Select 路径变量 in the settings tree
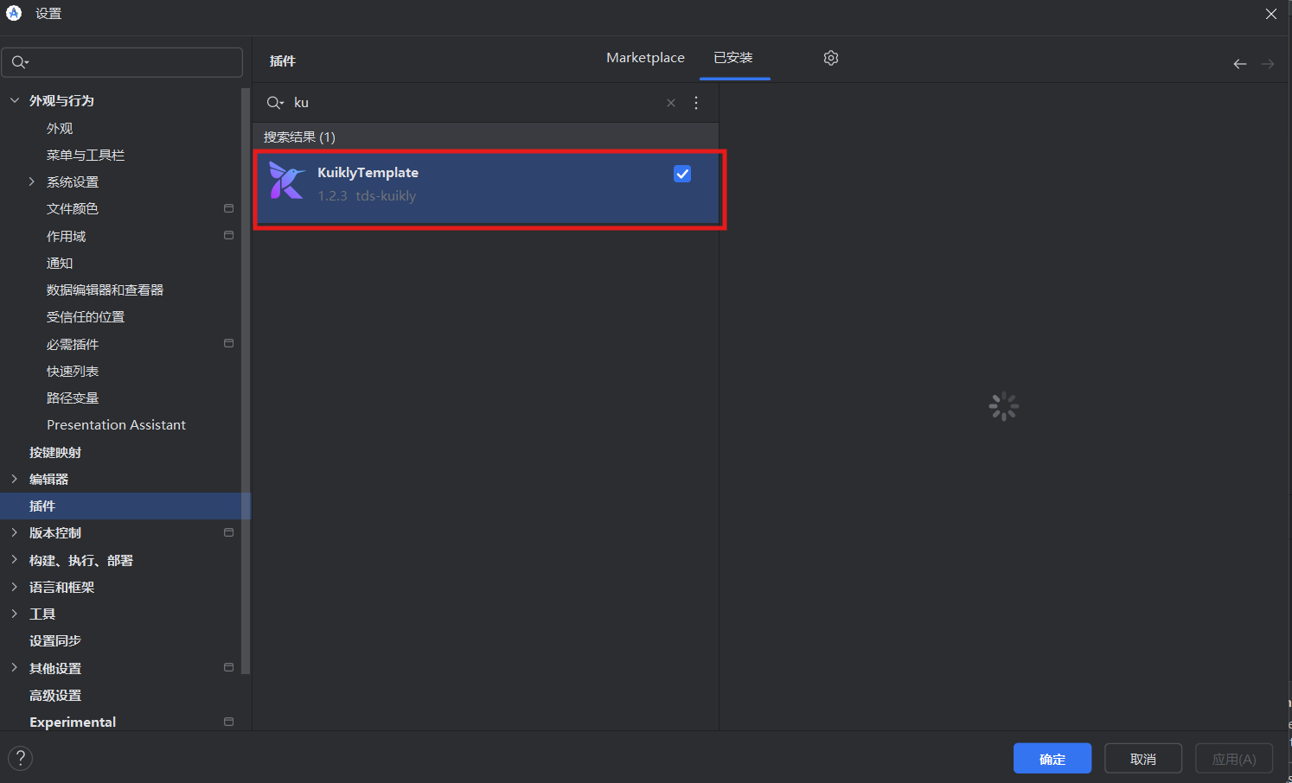This screenshot has height=783, width=1292. (73, 398)
